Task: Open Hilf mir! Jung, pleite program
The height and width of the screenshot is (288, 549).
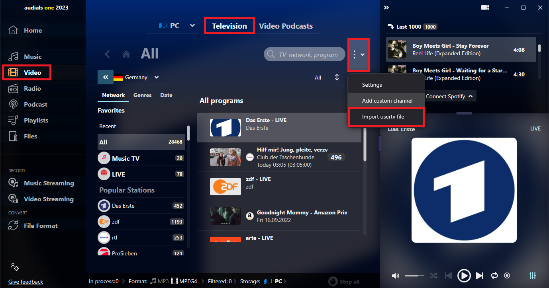Action: [x=279, y=157]
